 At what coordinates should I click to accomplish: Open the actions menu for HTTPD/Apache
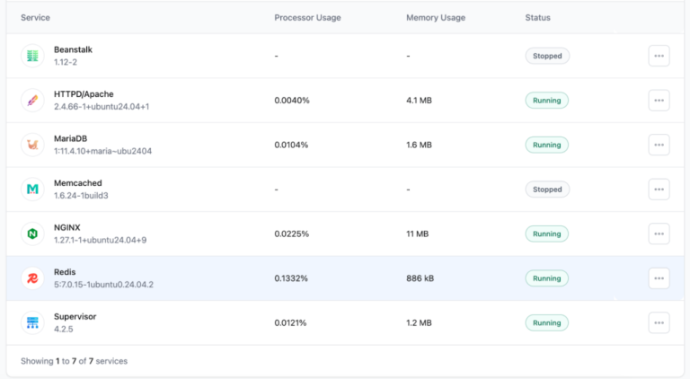[659, 101]
